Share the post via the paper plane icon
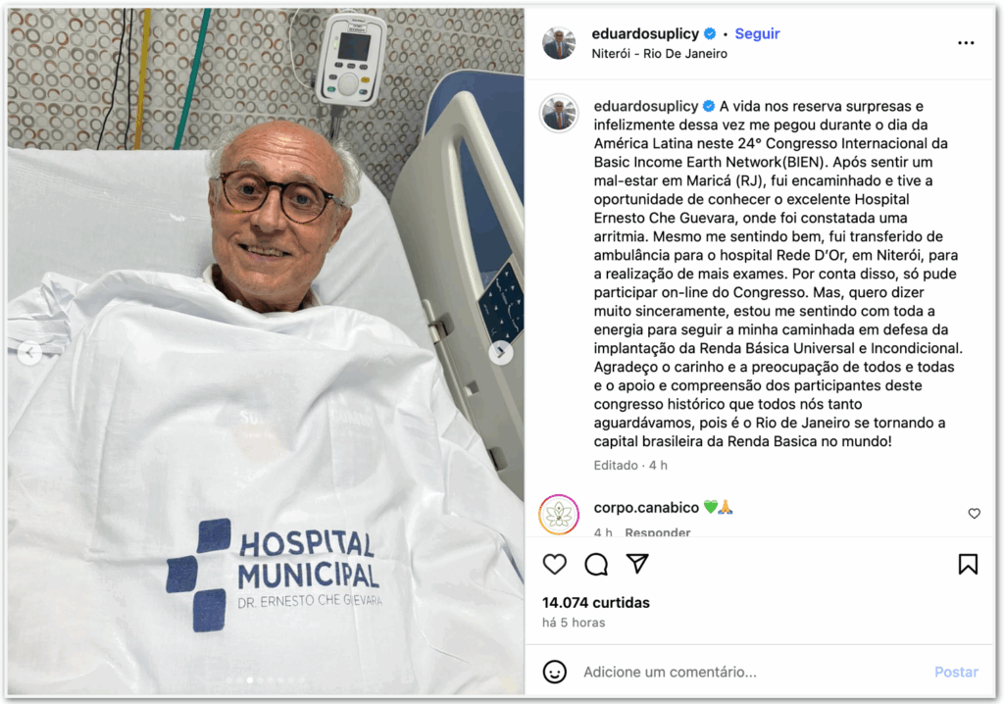This screenshot has height=704, width=1004. (x=637, y=564)
